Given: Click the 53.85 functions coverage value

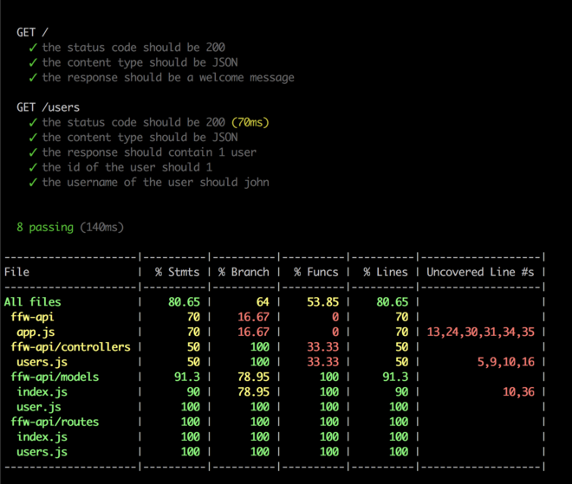Looking at the screenshot, I should click(x=318, y=302).
